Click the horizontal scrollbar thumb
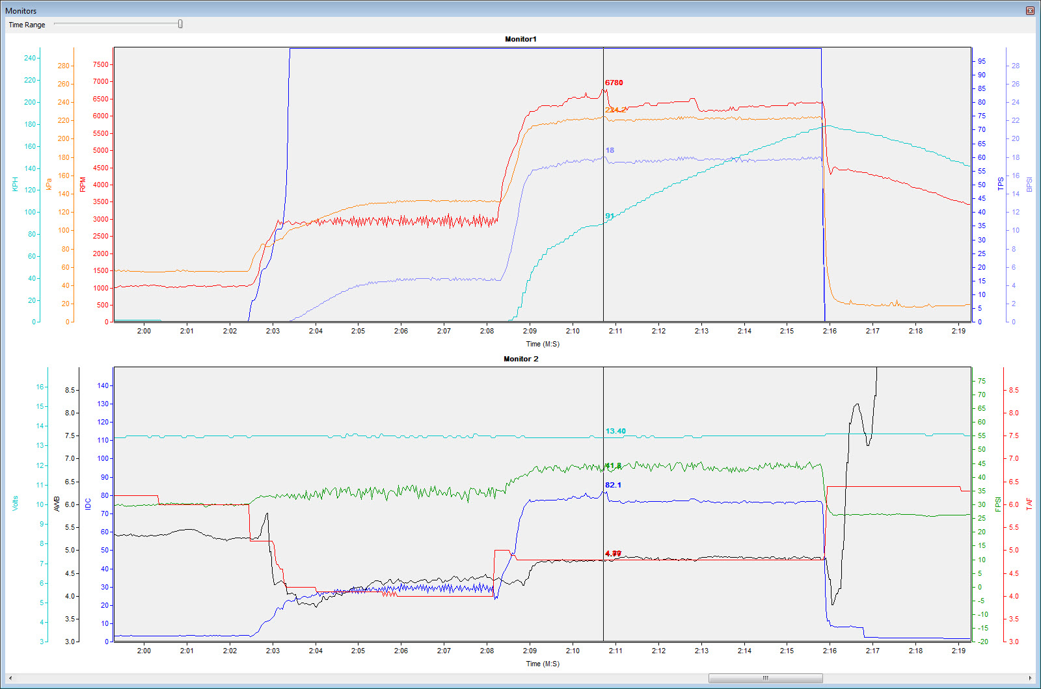Image resolution: width=1041 pixels, height=689 pixels. (x=765, y=678)
